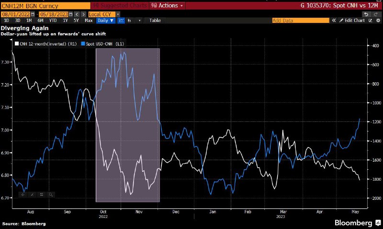Viewport: 383px width, 229px height.
Task: Select the 6M time range
Action: click(x=41, y=21)
